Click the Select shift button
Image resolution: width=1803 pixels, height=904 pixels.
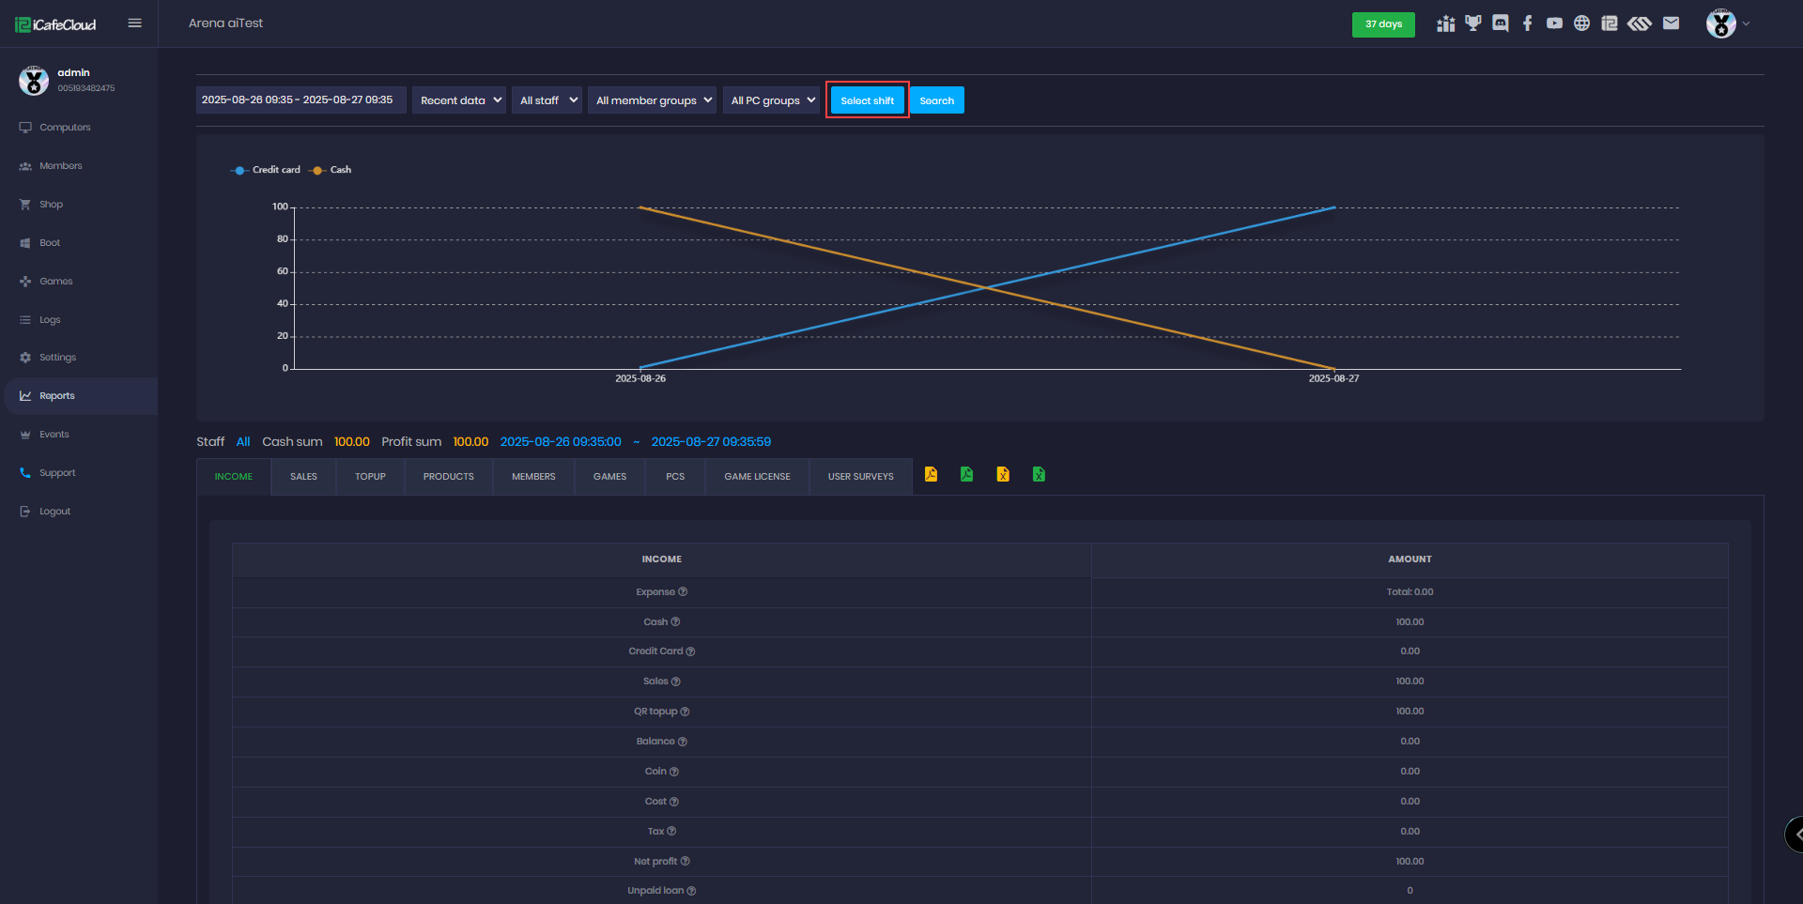(x=867, y=100)
